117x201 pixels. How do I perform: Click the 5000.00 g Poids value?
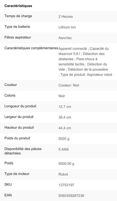[66, 163]
